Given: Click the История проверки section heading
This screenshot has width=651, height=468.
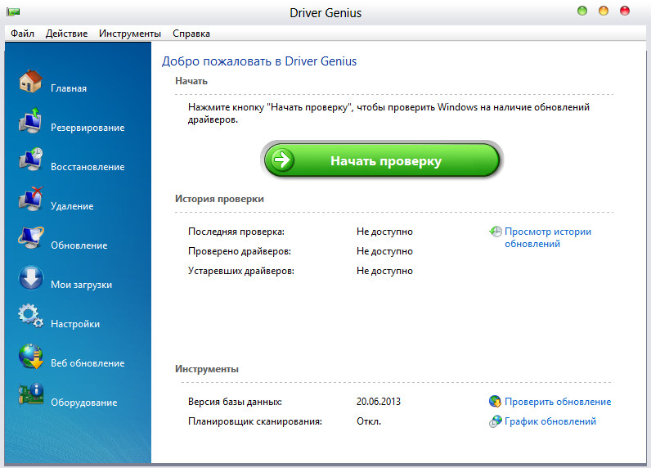Looking at the screenshot, I should click(219, 199).
